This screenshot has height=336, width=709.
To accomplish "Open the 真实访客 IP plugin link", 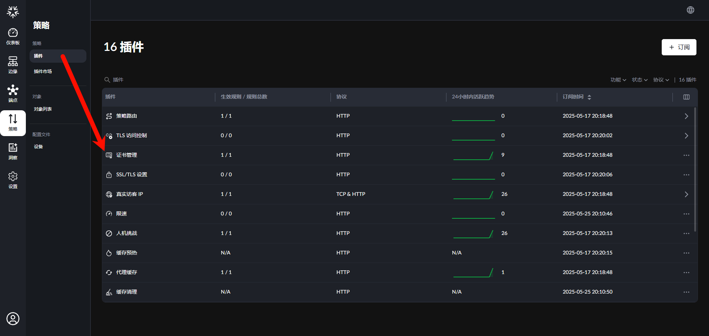I will pyautogui.click(x=130, y=194).
